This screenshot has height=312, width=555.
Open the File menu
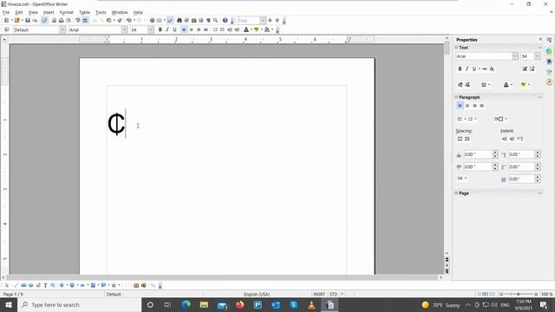[x=6, y=12]
